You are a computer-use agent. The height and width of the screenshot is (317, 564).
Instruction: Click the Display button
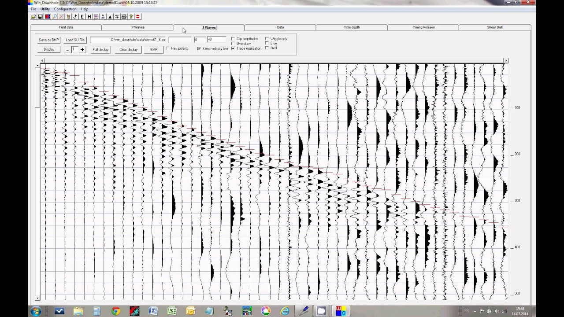tap(49, 50)
